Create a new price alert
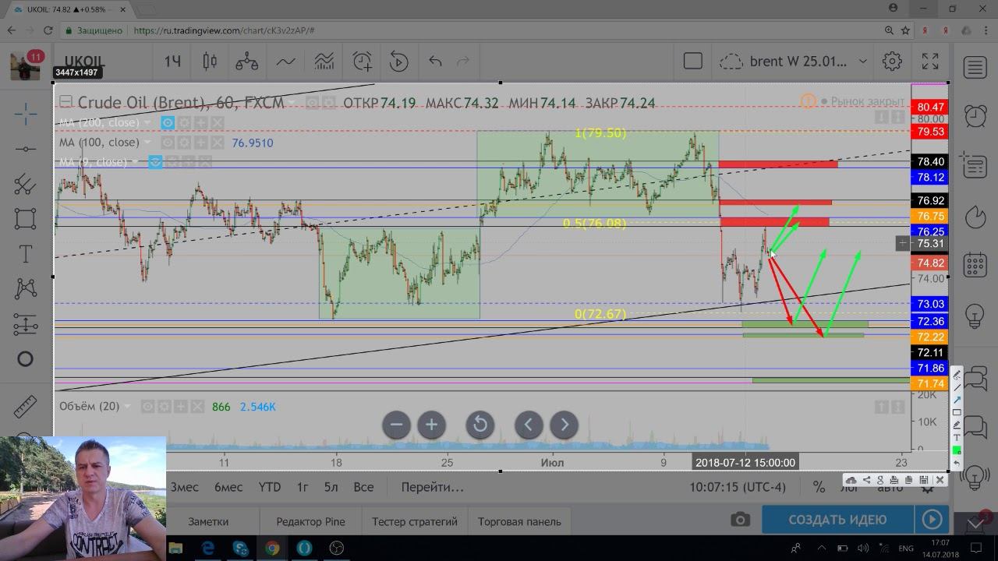This screenshot has height=561, width=998. 362,62
